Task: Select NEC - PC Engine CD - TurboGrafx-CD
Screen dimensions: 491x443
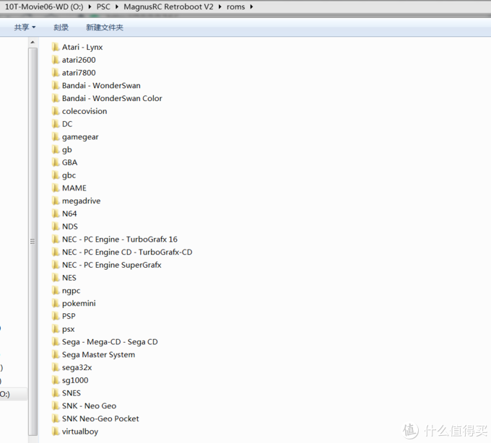Action: pyautogui.click(x=127, y=252)
